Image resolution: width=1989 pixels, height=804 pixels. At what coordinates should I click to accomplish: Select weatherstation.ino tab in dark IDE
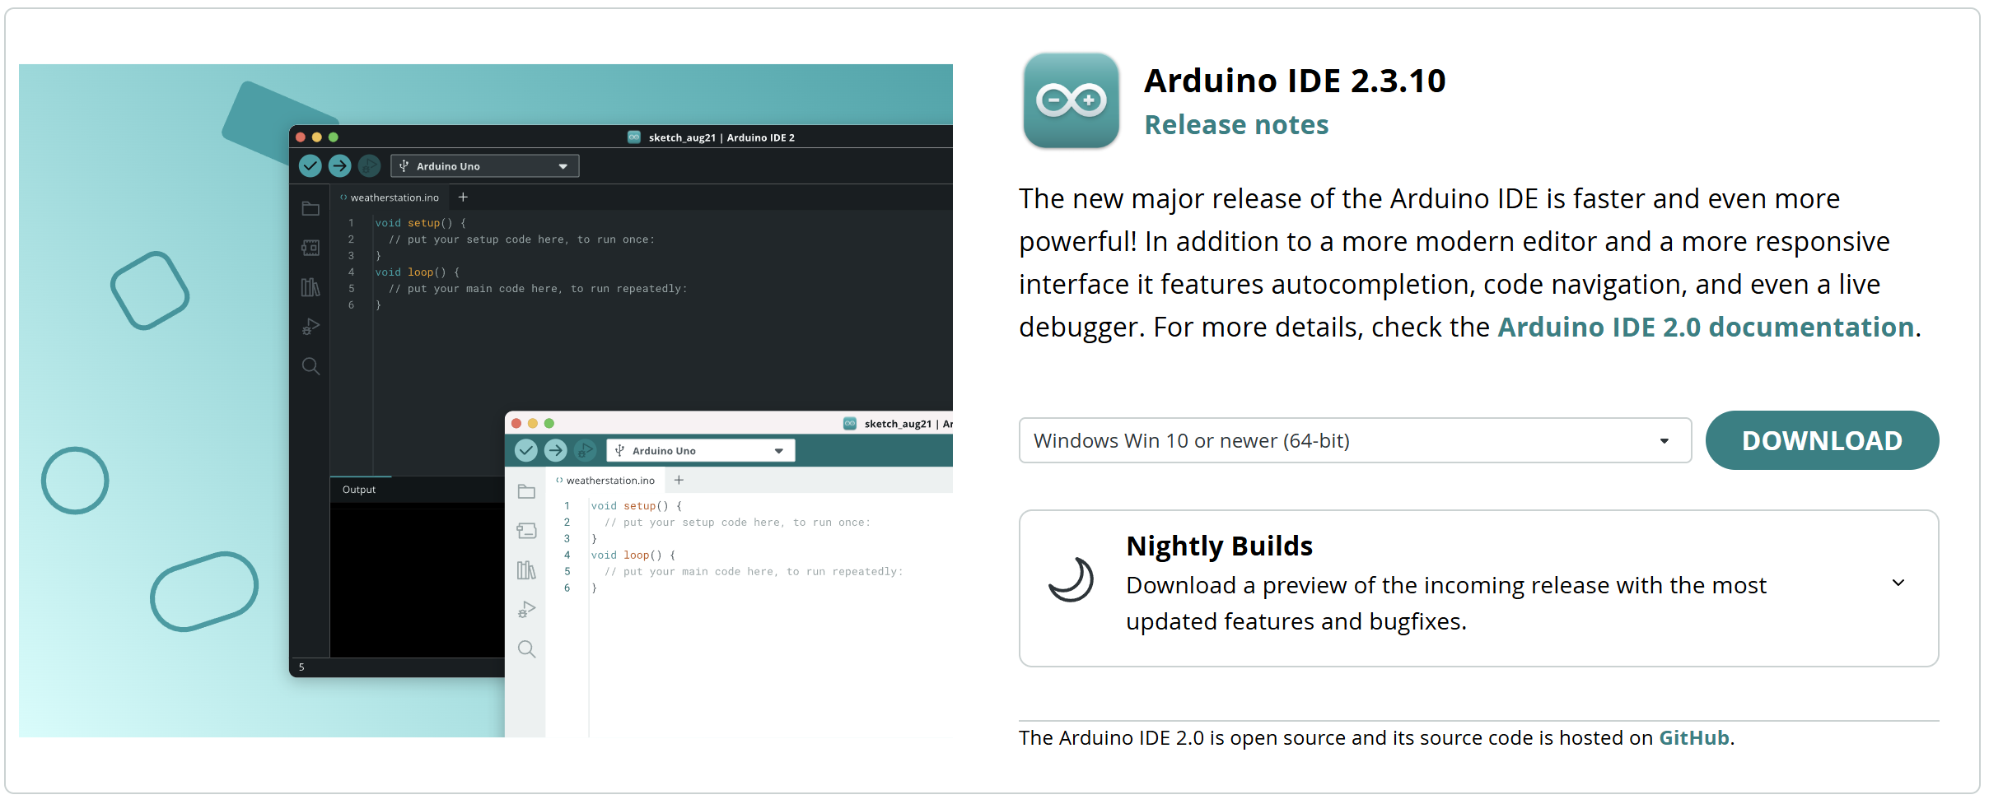coord(390,198)
